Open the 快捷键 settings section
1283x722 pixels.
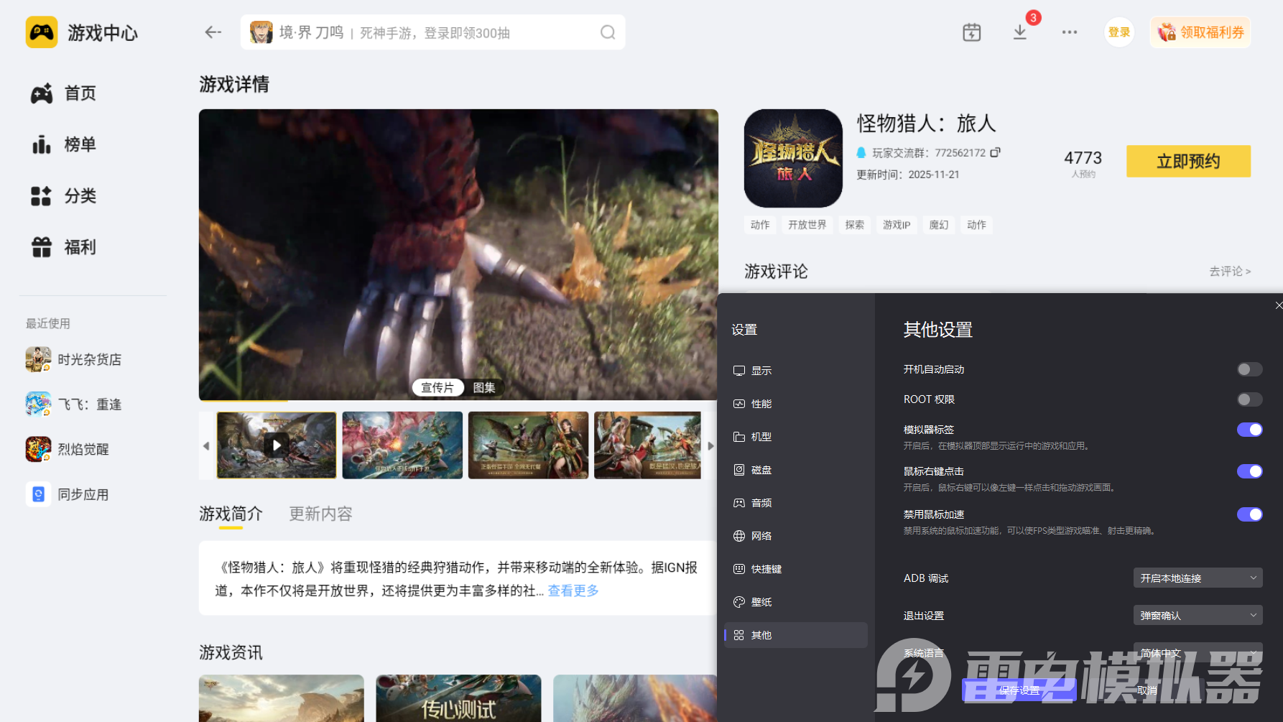(x=766, y=569)
